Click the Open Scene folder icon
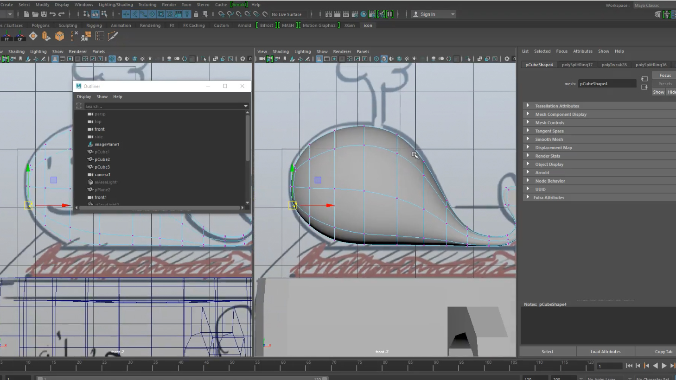676x380 pixels. (35, 14)
